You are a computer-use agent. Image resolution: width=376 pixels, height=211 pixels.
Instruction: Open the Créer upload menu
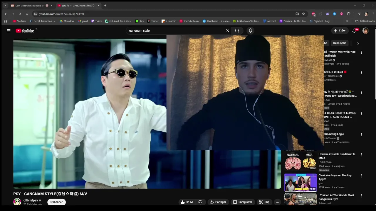(340, 30)
